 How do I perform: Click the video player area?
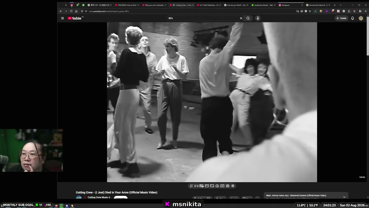click(212, 102)
